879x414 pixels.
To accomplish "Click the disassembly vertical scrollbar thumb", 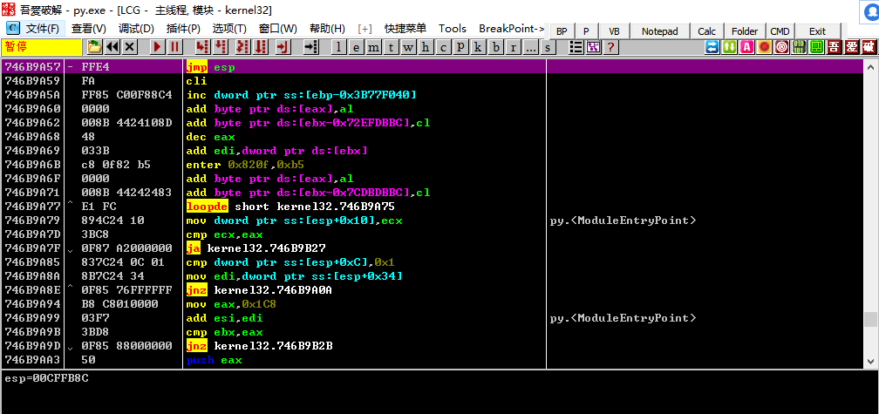I will 870,319.
